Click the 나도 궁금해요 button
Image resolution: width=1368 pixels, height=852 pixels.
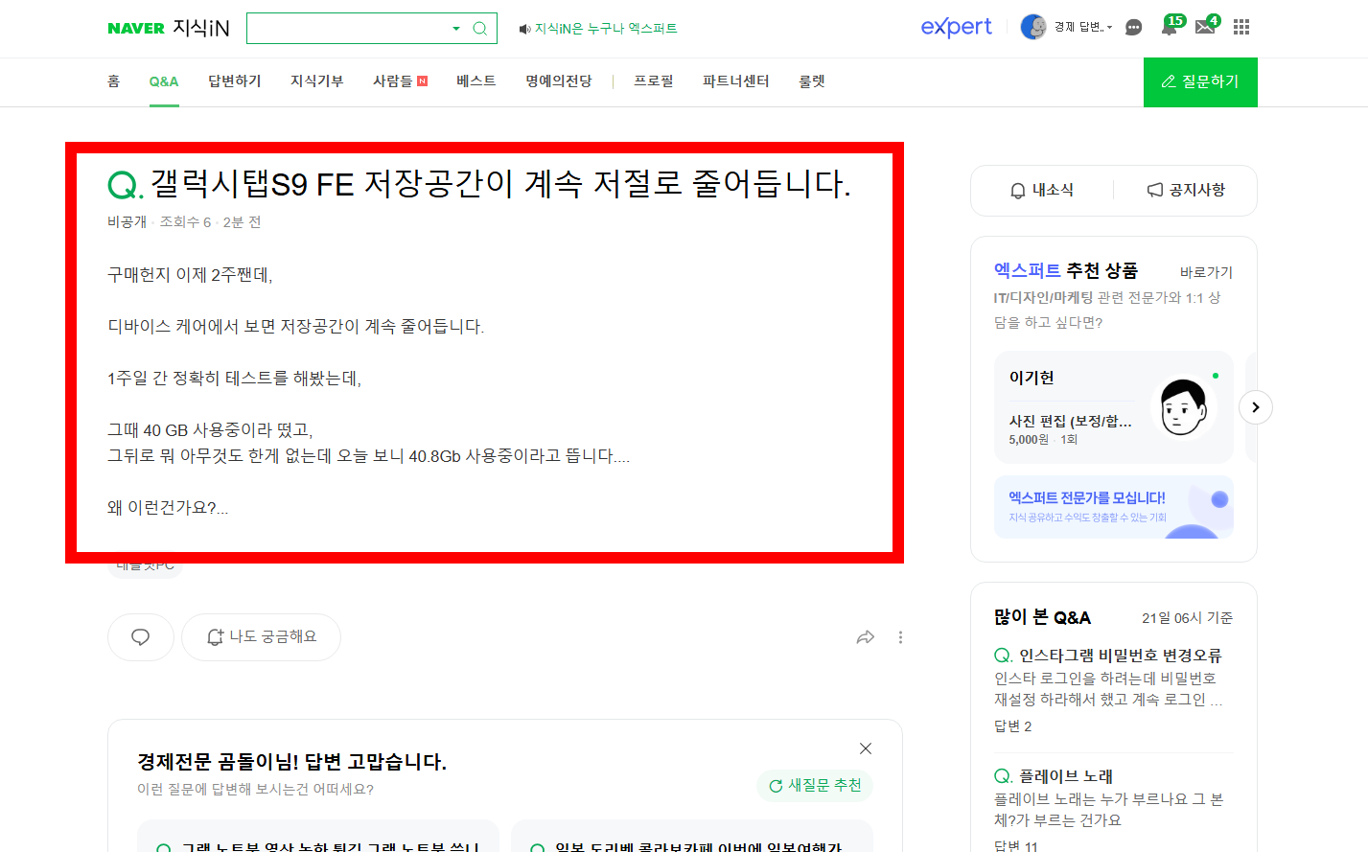(261, 637)
